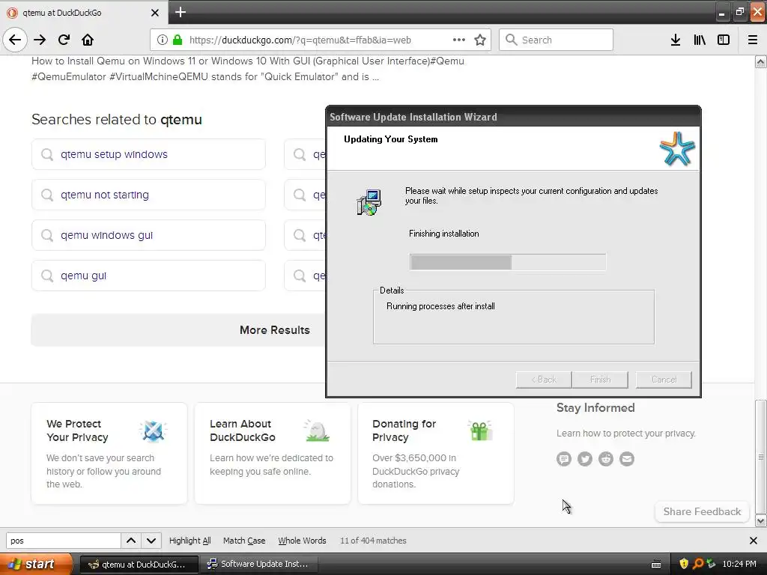Click the blog speech bubble icon
The width and height of the screenshot is (767, 575).
563,459
